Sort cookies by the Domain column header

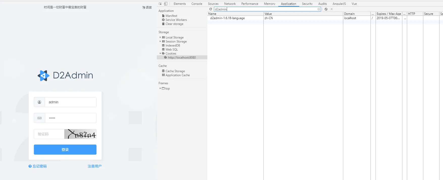coord(357,14)
